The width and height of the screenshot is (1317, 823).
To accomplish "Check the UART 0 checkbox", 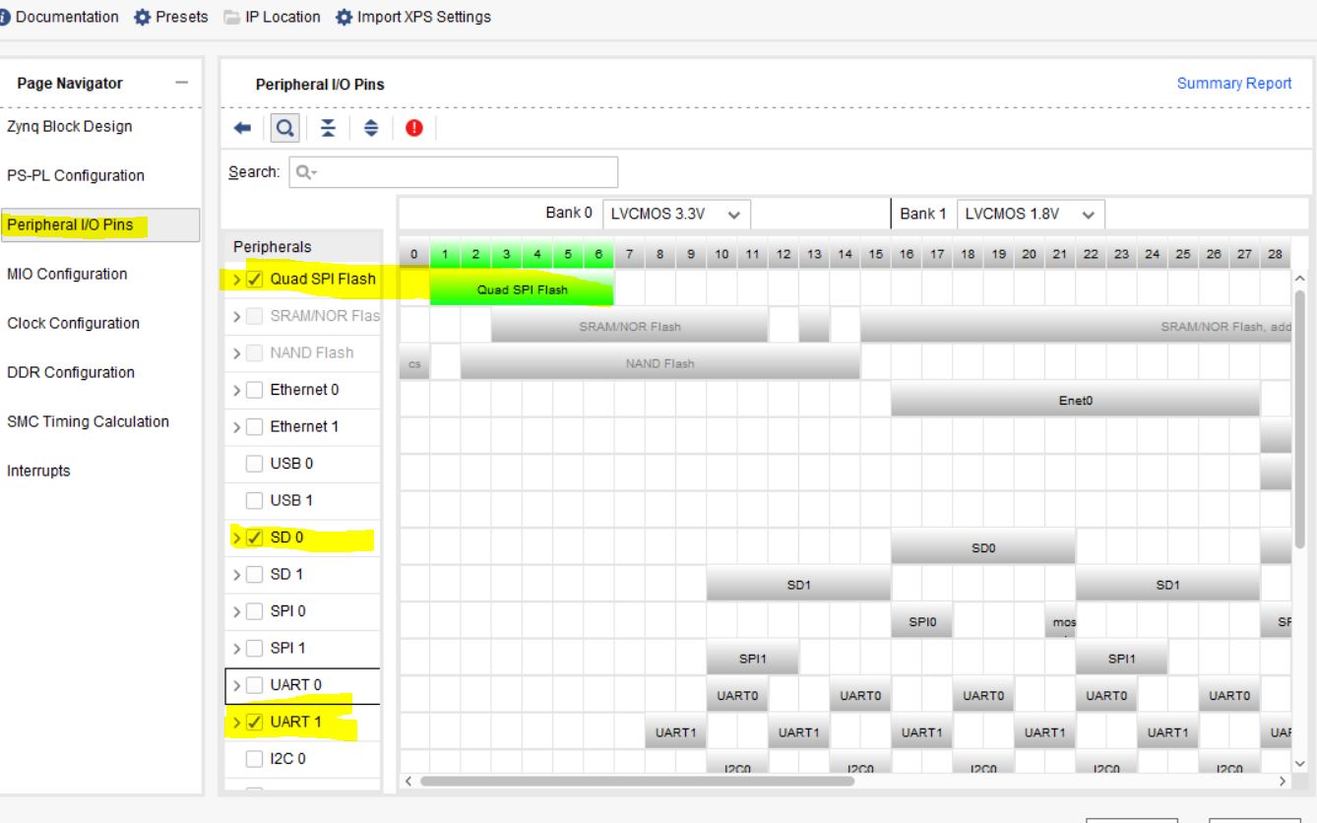I will click(x=255, y=685).
